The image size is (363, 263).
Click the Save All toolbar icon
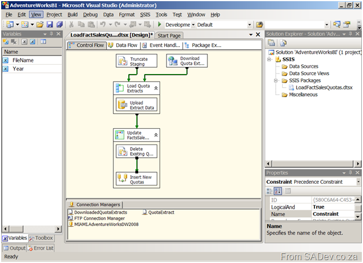[60, 24]
